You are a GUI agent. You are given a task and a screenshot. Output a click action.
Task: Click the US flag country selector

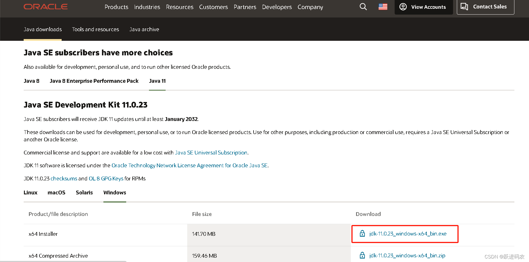383,7
